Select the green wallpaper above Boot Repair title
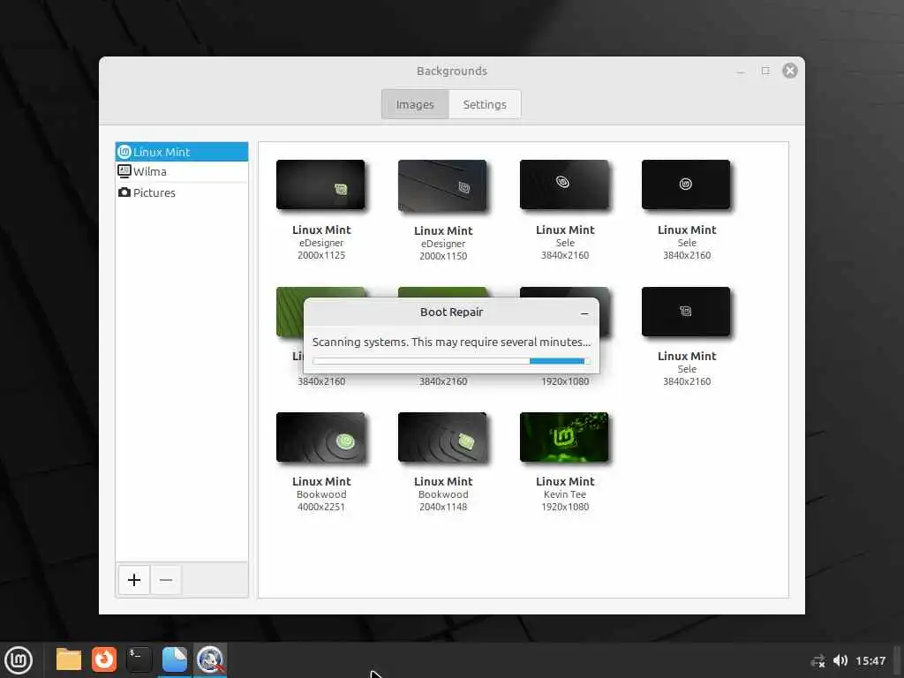Image resolution: width=904 pixels, height=678 pixels. point(442,291)
